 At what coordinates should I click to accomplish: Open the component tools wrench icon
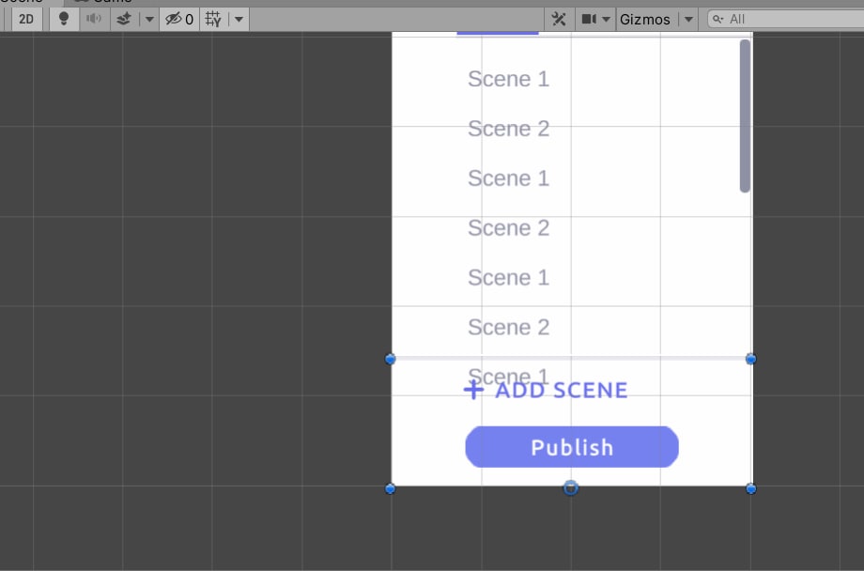pos(559,20)
